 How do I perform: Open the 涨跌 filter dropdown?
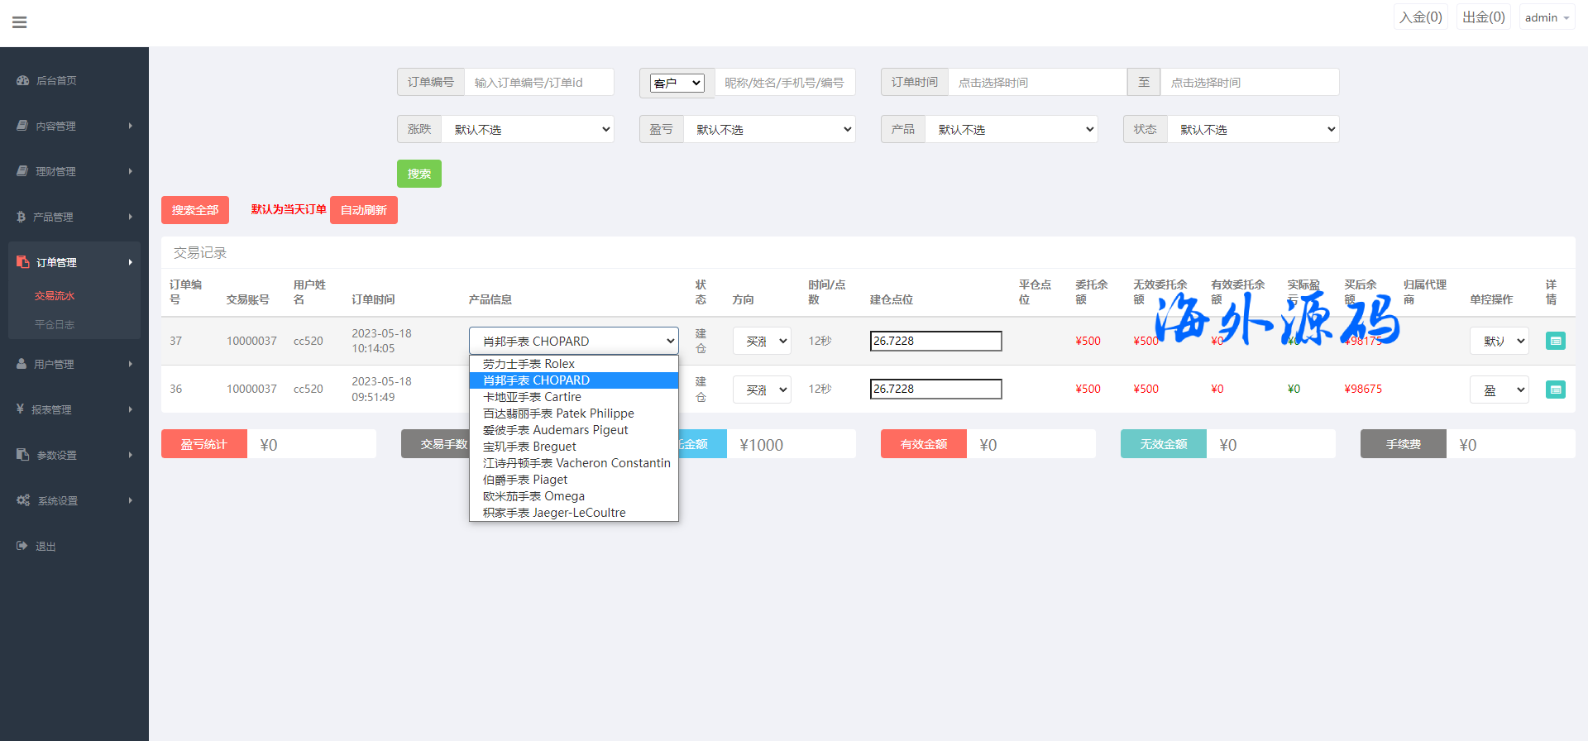[x=528, y=129]
